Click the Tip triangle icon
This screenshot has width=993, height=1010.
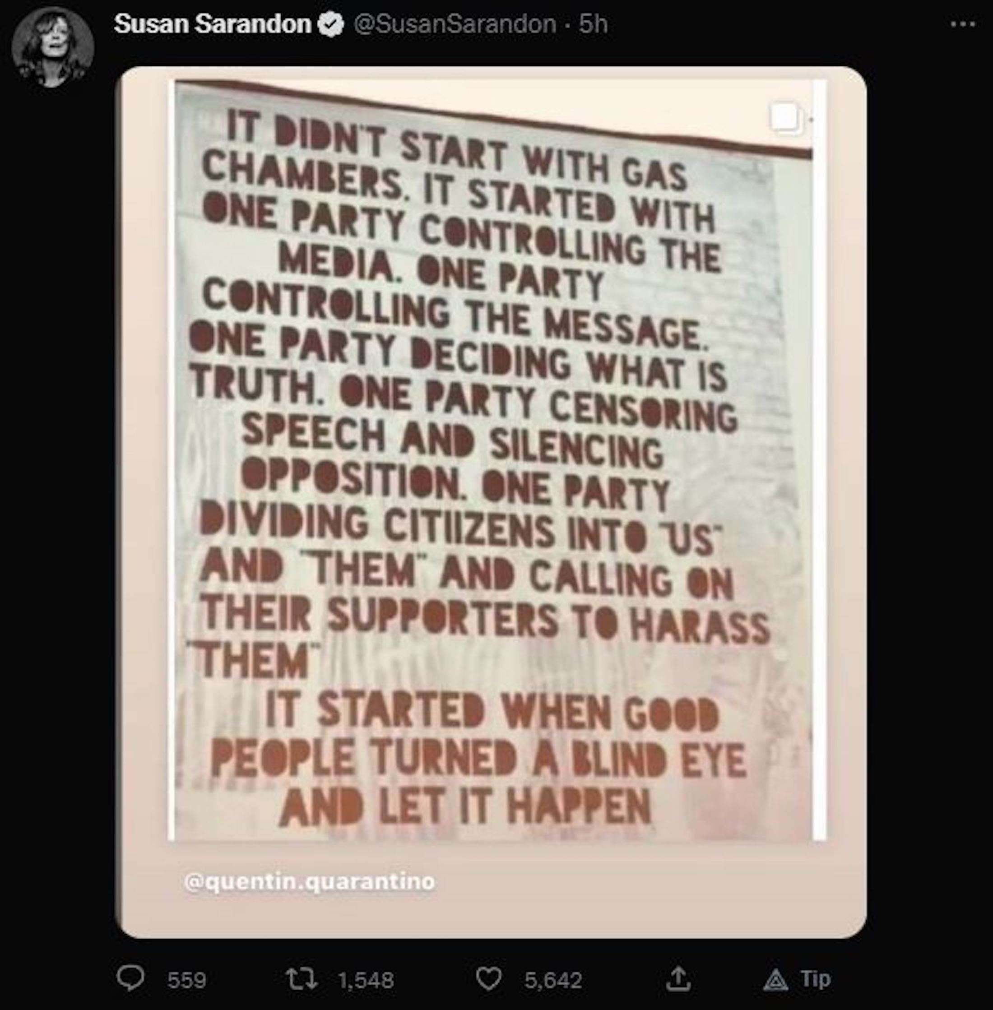coord(775,979)
